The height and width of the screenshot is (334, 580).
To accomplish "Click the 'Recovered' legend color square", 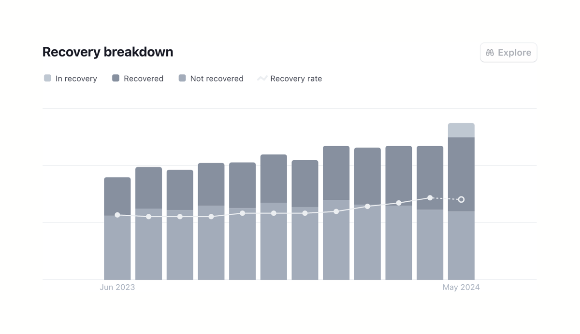I will click(x=115, y=78).
